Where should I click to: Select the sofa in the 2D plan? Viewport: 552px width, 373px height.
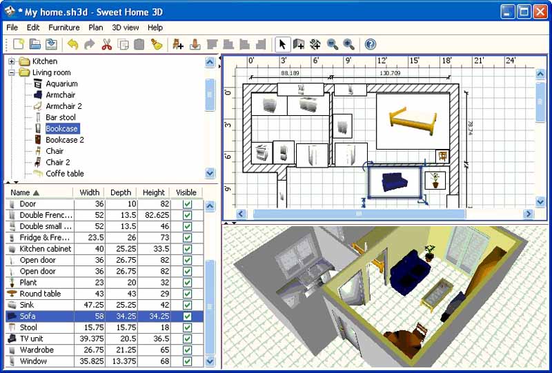395,182
